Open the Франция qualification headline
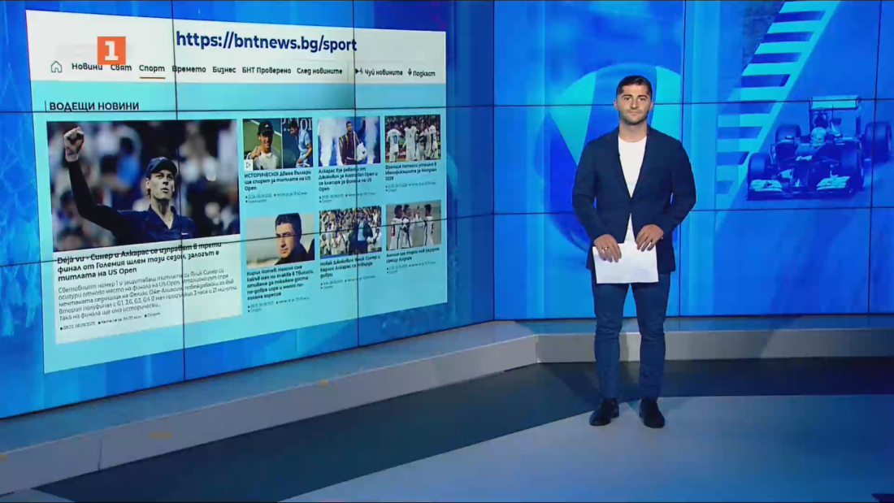This screenshot has height=503, width=894. pos(411,171)
